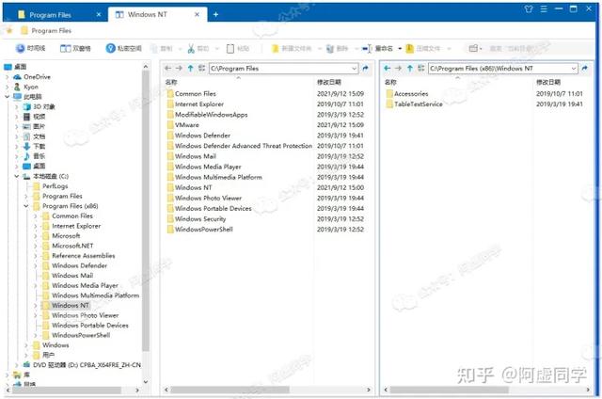Click the Cut scissors icon in toolbar
This screenshot has width=602, height=399.
pos(191,48)
